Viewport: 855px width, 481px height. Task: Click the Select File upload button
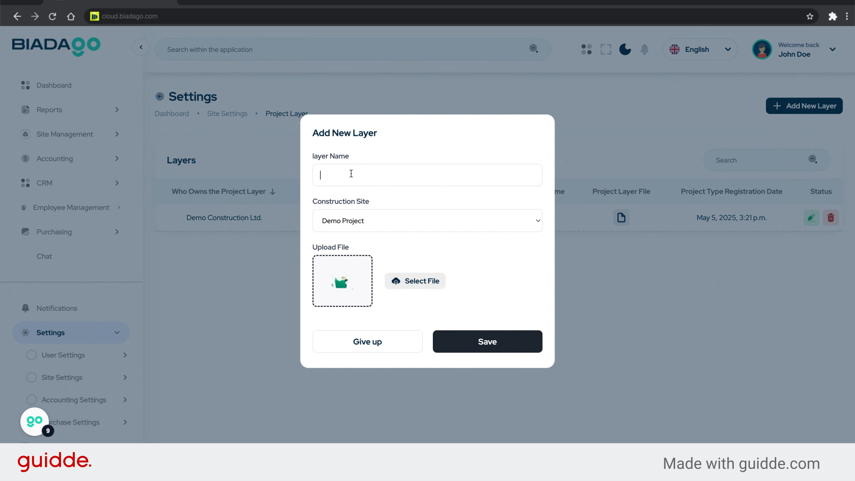point(415,281)
